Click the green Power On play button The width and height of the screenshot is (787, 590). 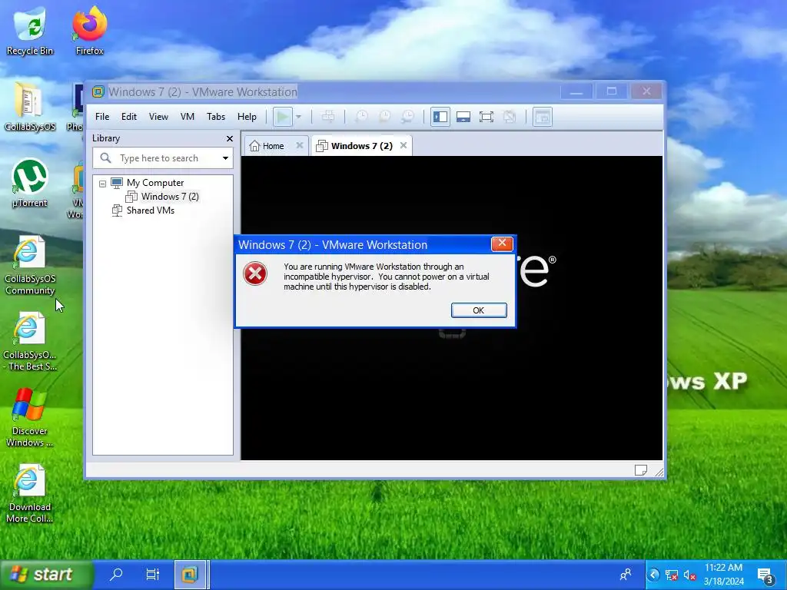pos(283,117)
